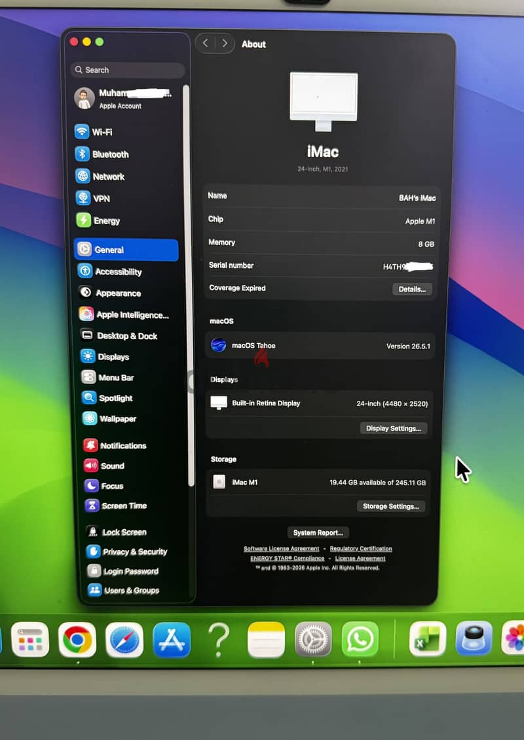Image resolution: width=524 pixels, height=740 pixels.
Task: Open Accessibility settings
Action: click(110, 271)
